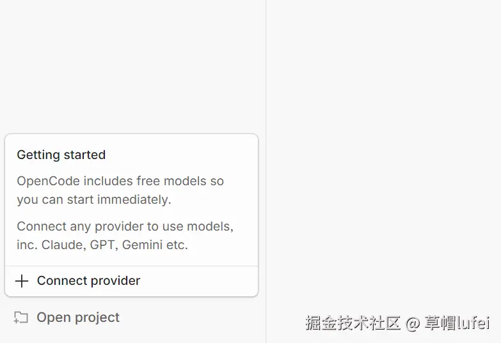Click the folder icon beside Open project
Screen dimensions: 501x343
coord(21,317)
